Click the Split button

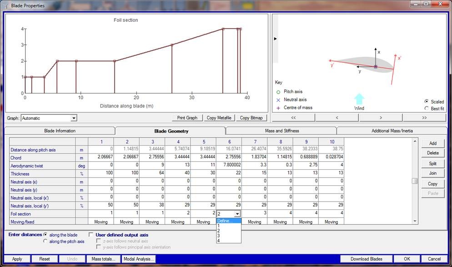pos(433,163)
